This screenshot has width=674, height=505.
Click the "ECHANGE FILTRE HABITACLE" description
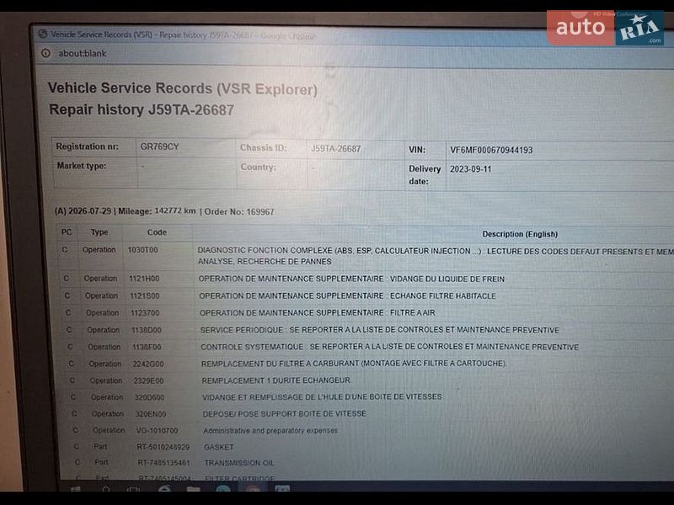[443, 296]
